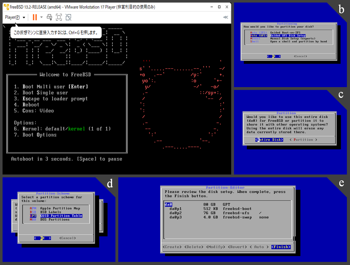Click the orange Pause virtual machine icon
Image resolution: width=350 pixels, height=265 pixels.
click(x=35, y=17)
